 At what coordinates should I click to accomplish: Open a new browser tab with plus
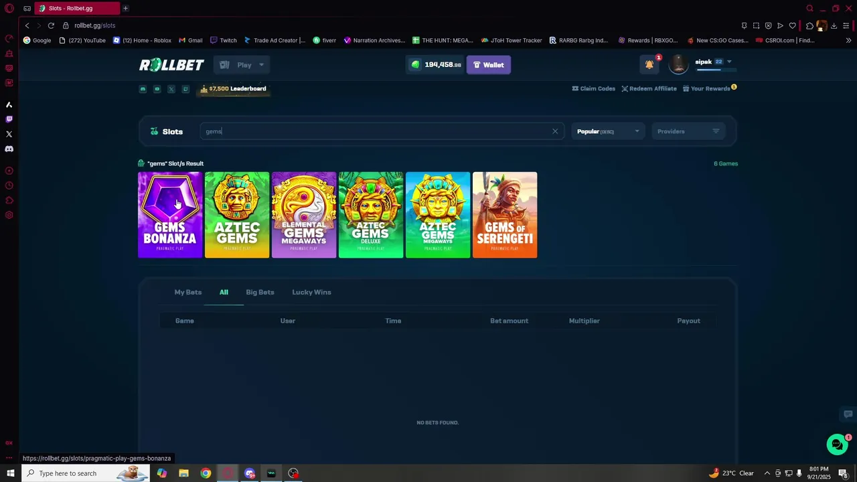coord(125,8)
